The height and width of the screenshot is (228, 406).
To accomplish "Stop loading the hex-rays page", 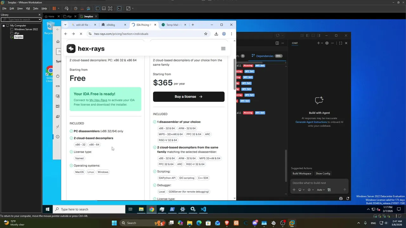I will point(81,34).
